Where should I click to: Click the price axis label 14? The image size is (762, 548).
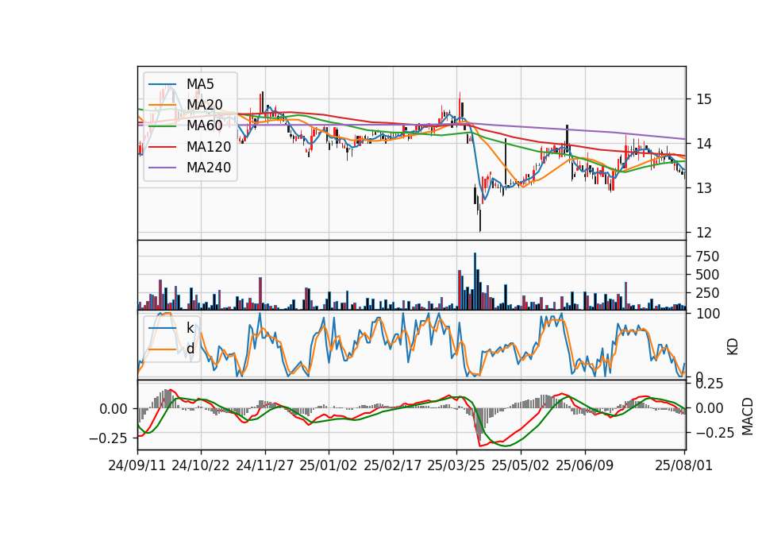coord(704,144)
